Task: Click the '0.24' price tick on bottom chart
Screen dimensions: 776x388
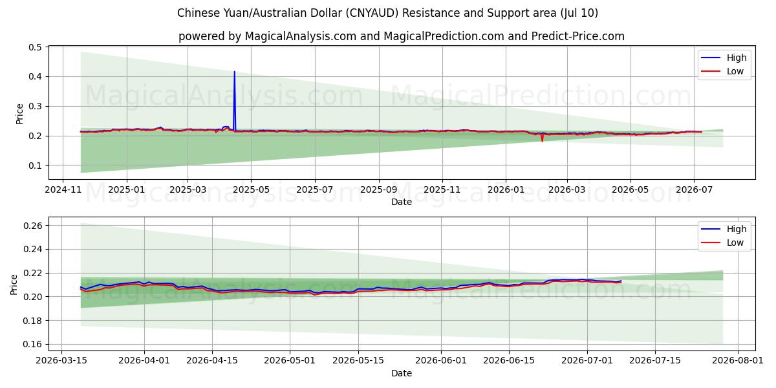Action: click(x=33, y=250)
